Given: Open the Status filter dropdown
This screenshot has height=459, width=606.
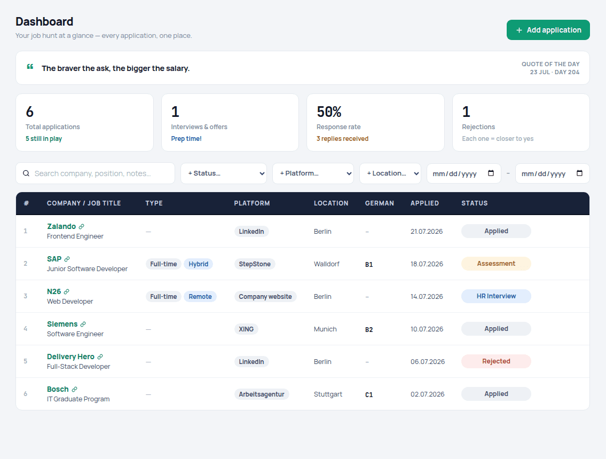Looking at the screenshot, I should [224, 173].
